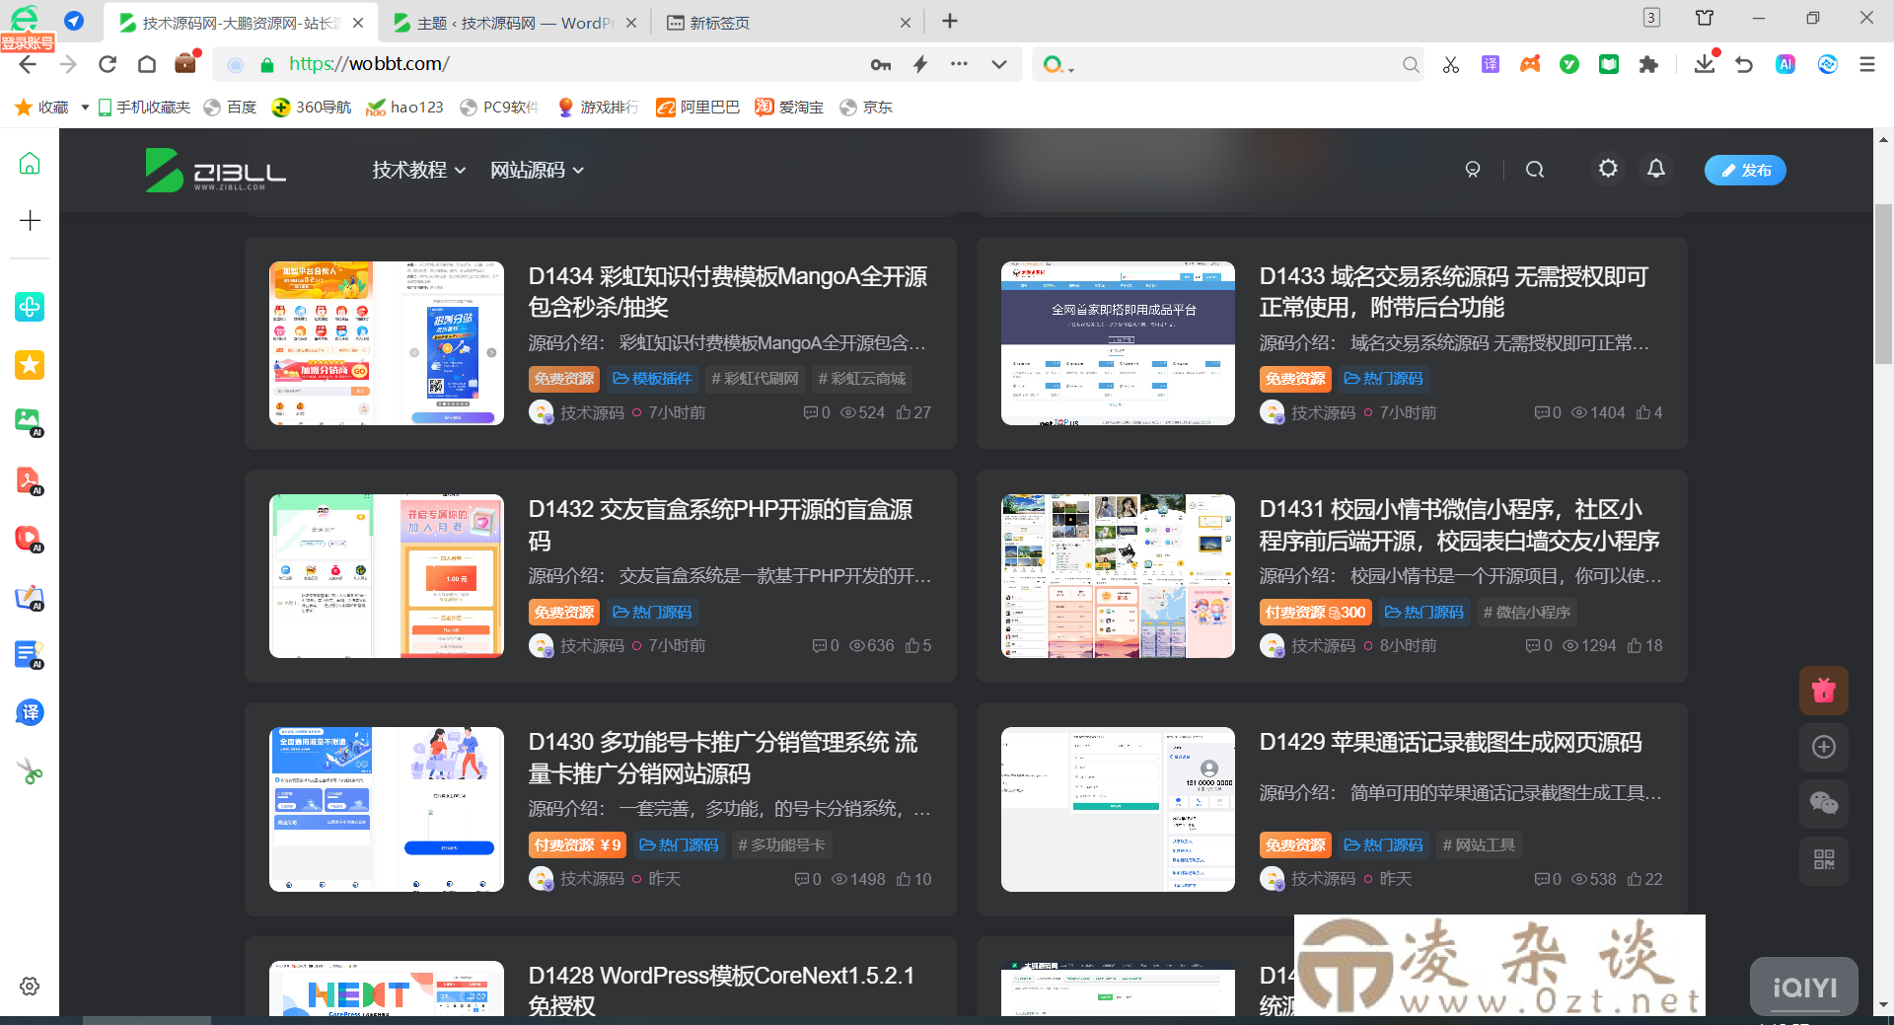The width and height of the screenshot is (1894, 1025).
Task: Click the red gift floating button
Action: coord(1824,691)
